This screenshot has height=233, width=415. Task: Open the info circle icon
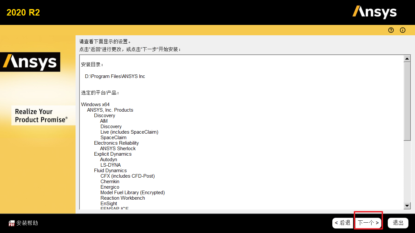403,30
